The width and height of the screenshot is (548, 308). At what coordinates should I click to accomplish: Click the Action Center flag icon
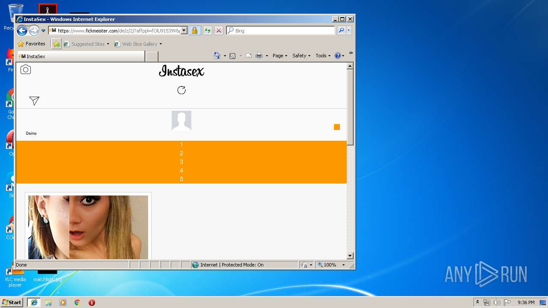tap(507, 302)
